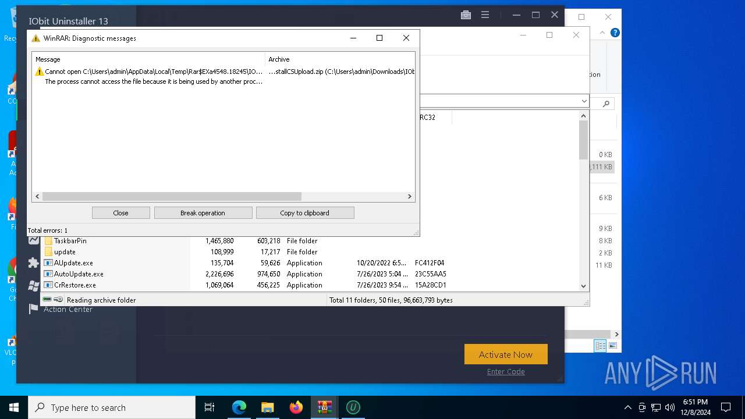Open Task View from the taskbar
745x419 pixels.
(210, 407)
